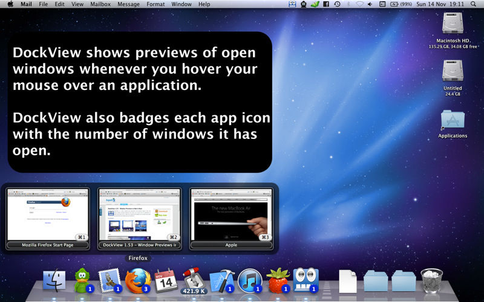
Task: Open the Mail application menu
Action: tap(26, 4)
